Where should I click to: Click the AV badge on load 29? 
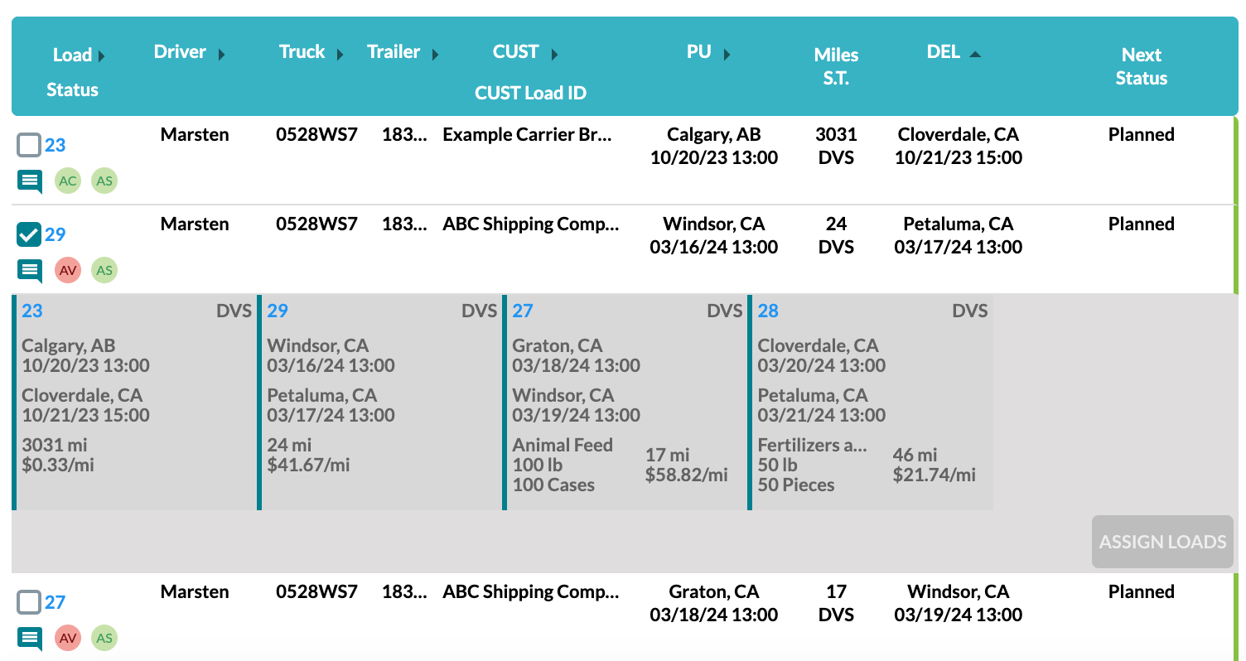pyautogui.click(x=68, y=270)
